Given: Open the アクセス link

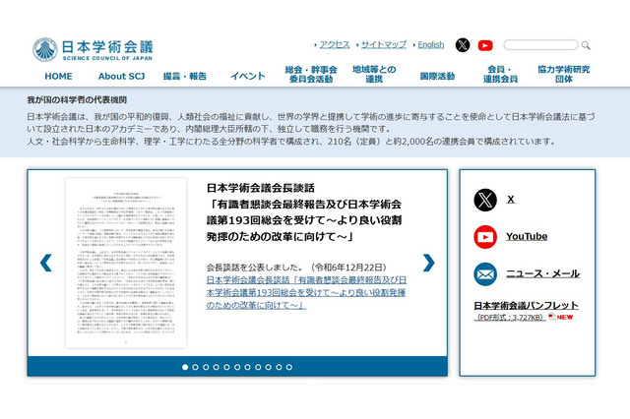Looking at the screenshot, I should point(335,44).
